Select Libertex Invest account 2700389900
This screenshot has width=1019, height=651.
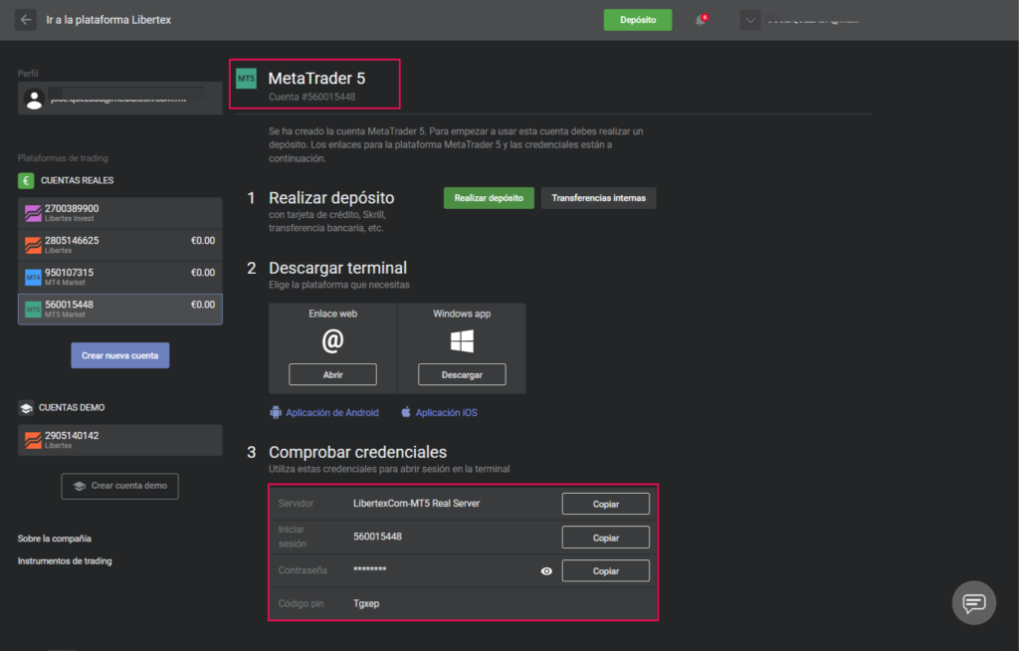click(x=120, y=213)
